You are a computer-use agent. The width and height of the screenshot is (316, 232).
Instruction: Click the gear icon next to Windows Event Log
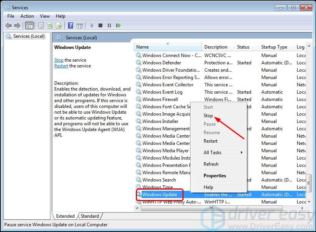pos(139,92)
